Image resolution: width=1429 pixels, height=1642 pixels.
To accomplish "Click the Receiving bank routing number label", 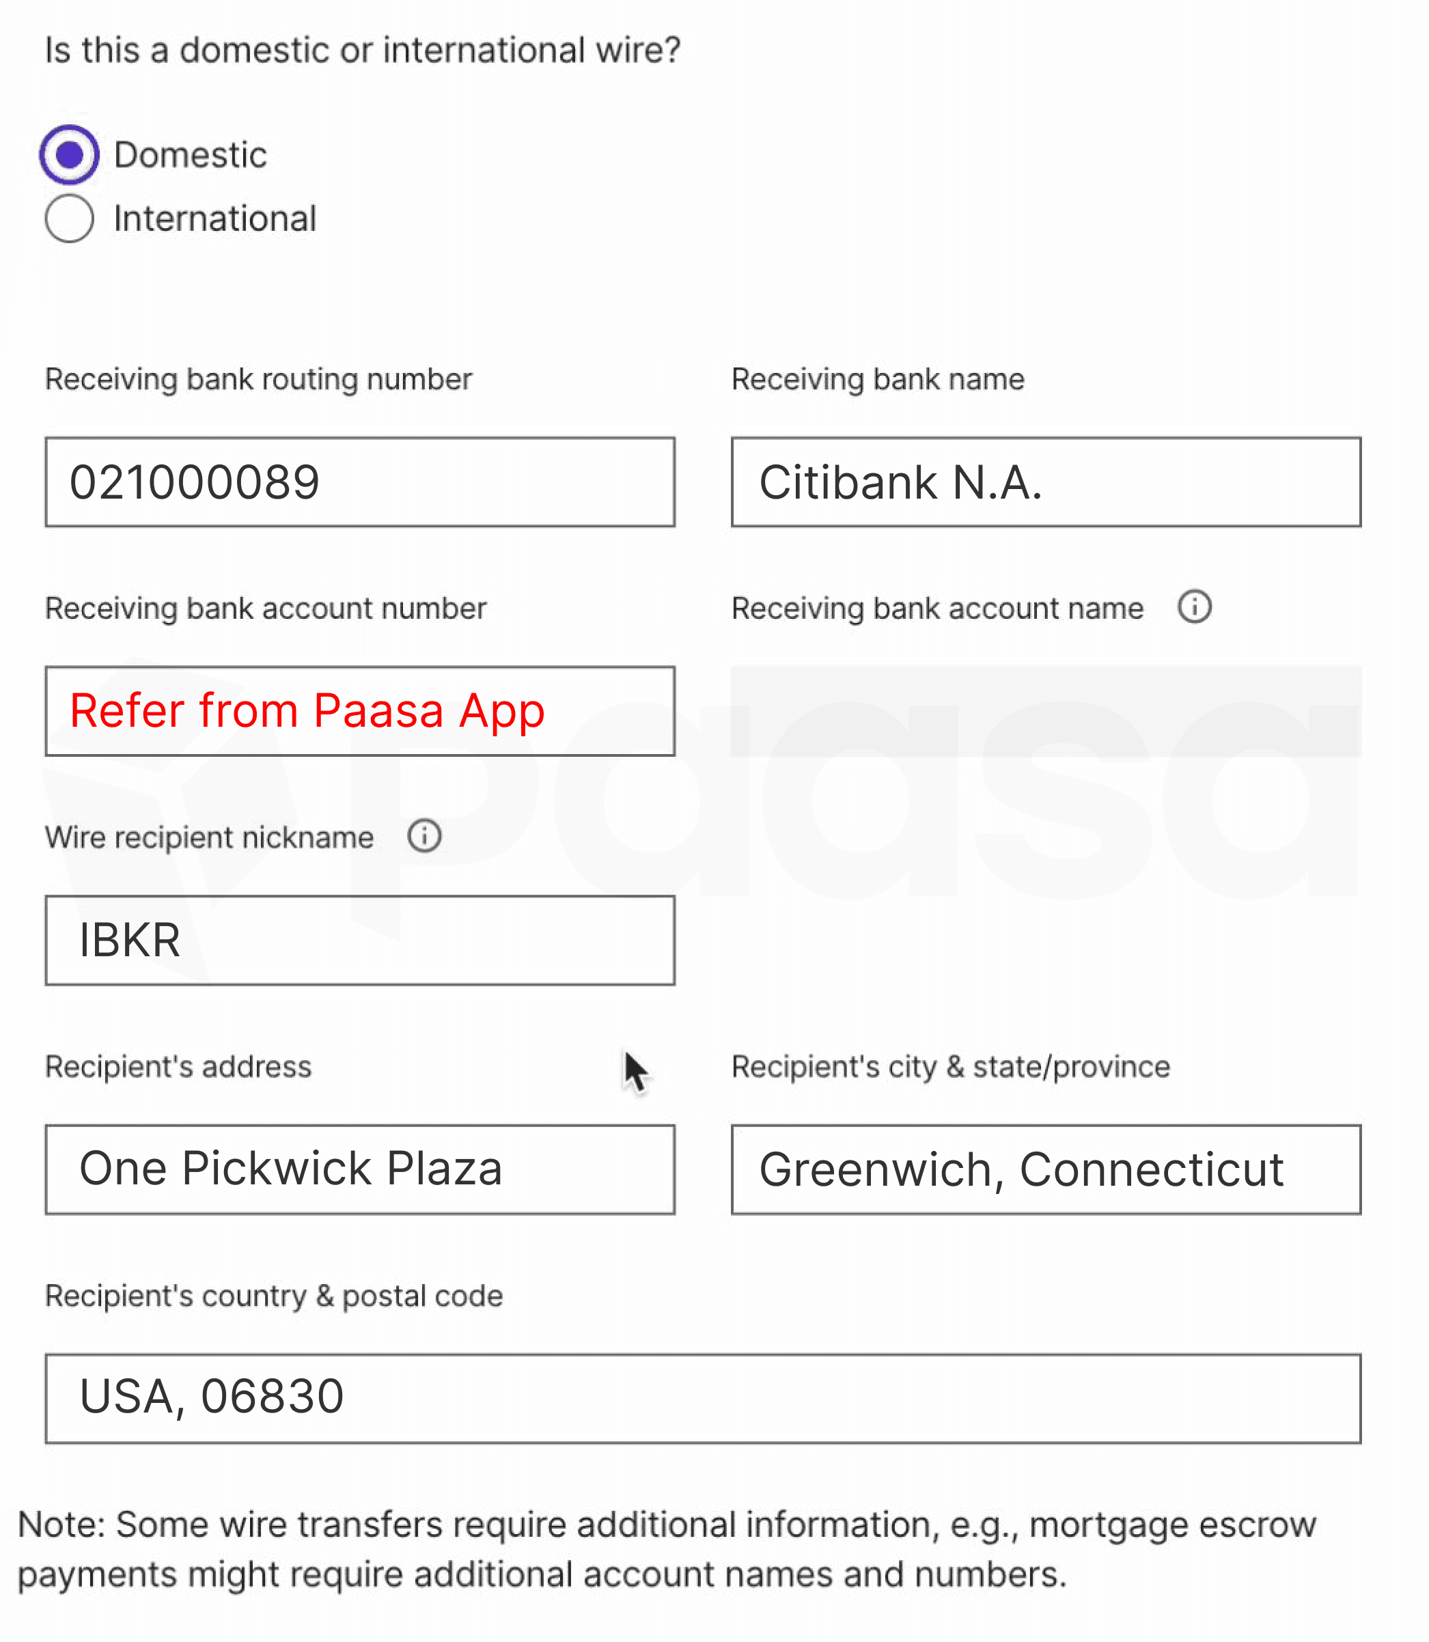I will pyautogui.click(x=258, y=379).
